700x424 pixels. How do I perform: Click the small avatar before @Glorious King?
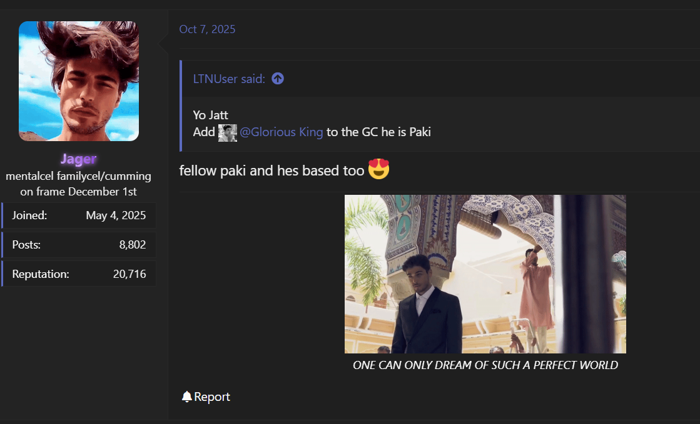click(x=227, y=132)
